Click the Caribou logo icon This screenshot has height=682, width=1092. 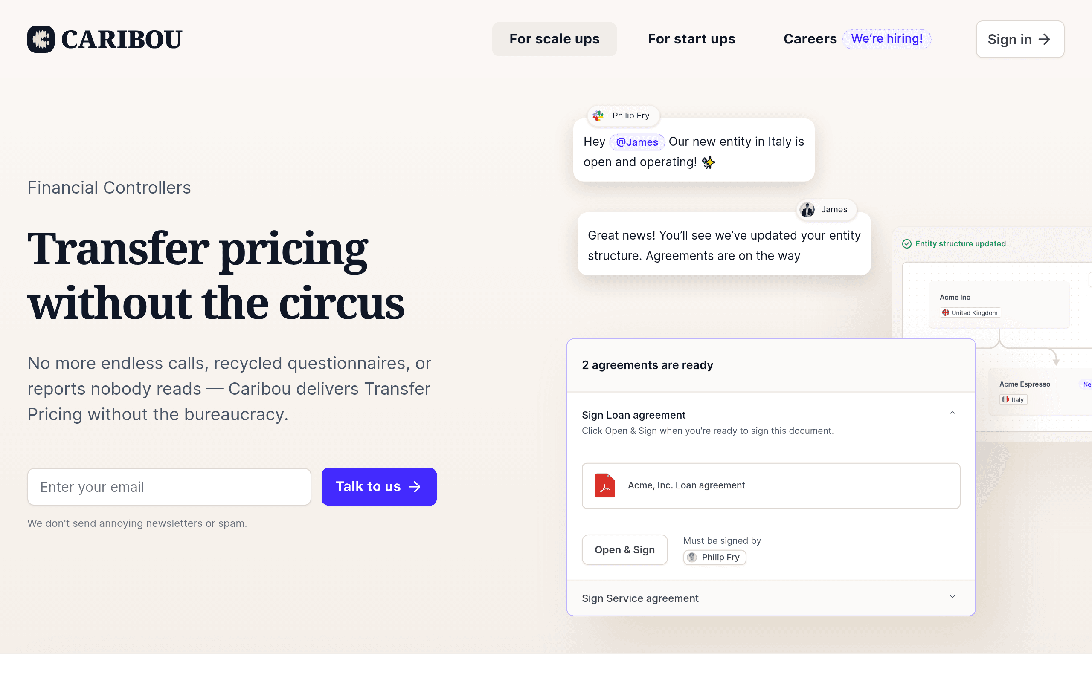tap(41, 39)
